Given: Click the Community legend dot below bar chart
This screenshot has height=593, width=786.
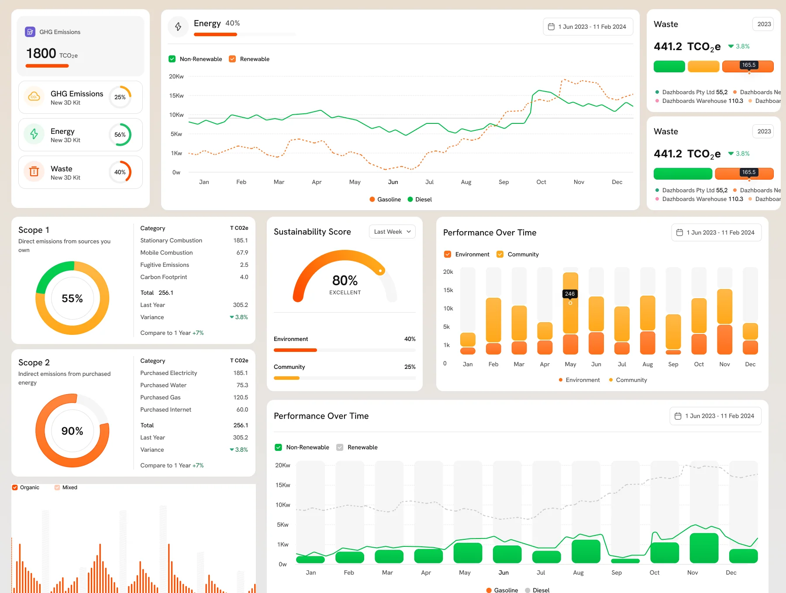Looking at the screenshot, I should (x=611, y=380).
